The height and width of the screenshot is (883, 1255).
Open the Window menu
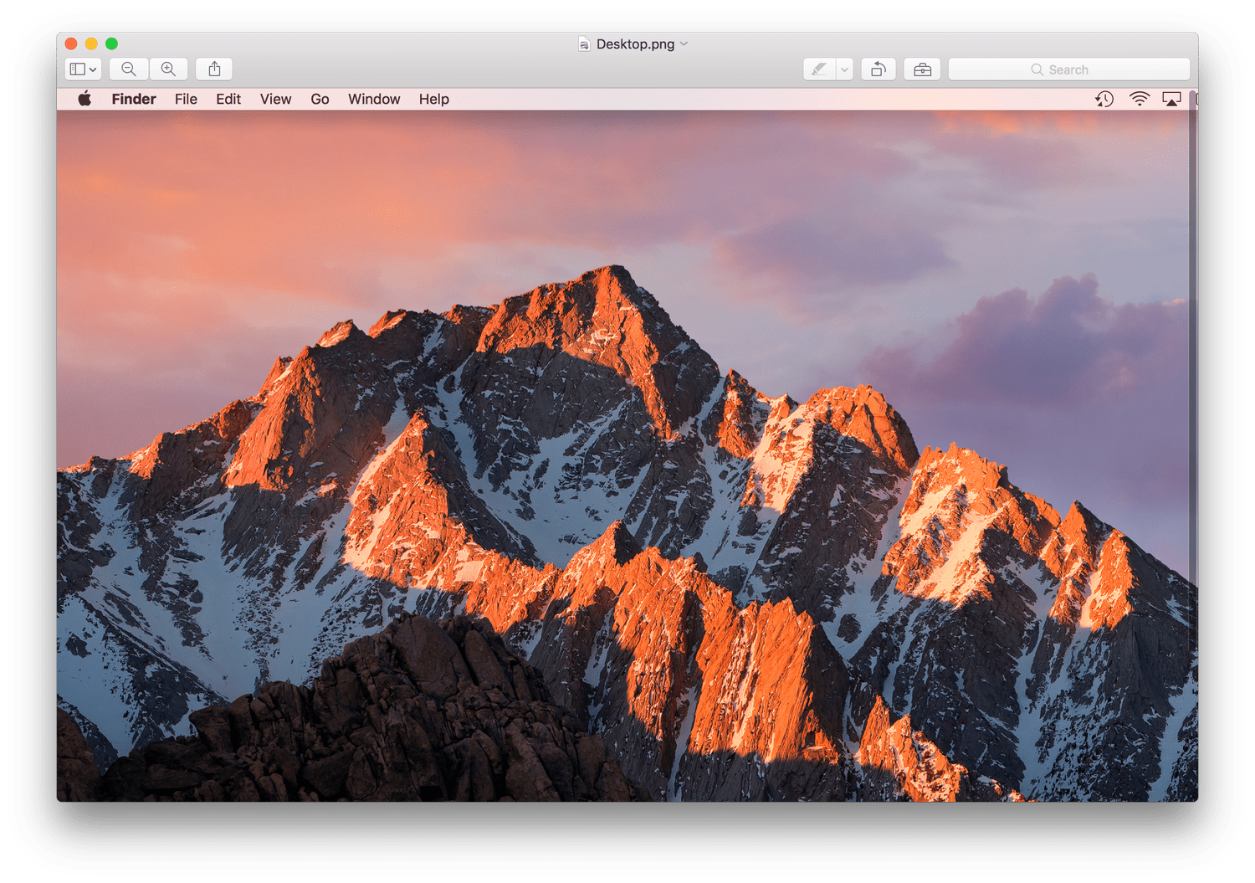click(374, 99)
